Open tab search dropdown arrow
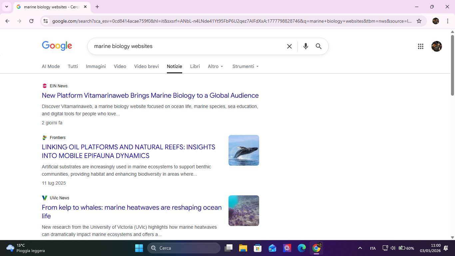The image size is (455, 256). click(x=6, y=7)
